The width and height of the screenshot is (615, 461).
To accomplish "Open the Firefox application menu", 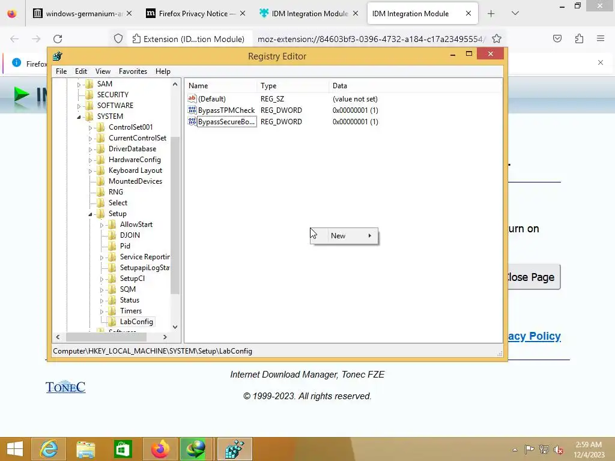I will (x=601, y=38).
